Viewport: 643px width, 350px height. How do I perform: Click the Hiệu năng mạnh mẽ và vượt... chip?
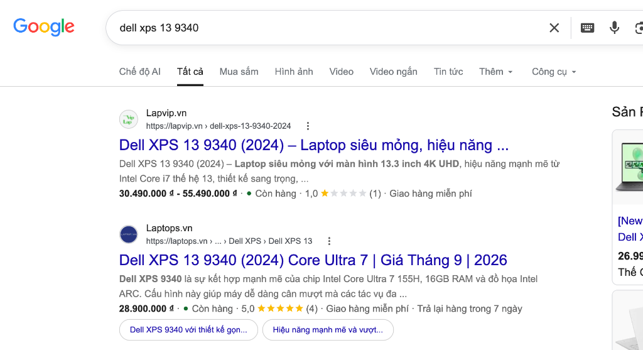click(328, 330)
